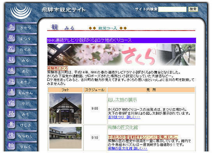Screen dimensions: 212x153
Task: Click the 飛騨市観光サイト site title
Action: 64,10
